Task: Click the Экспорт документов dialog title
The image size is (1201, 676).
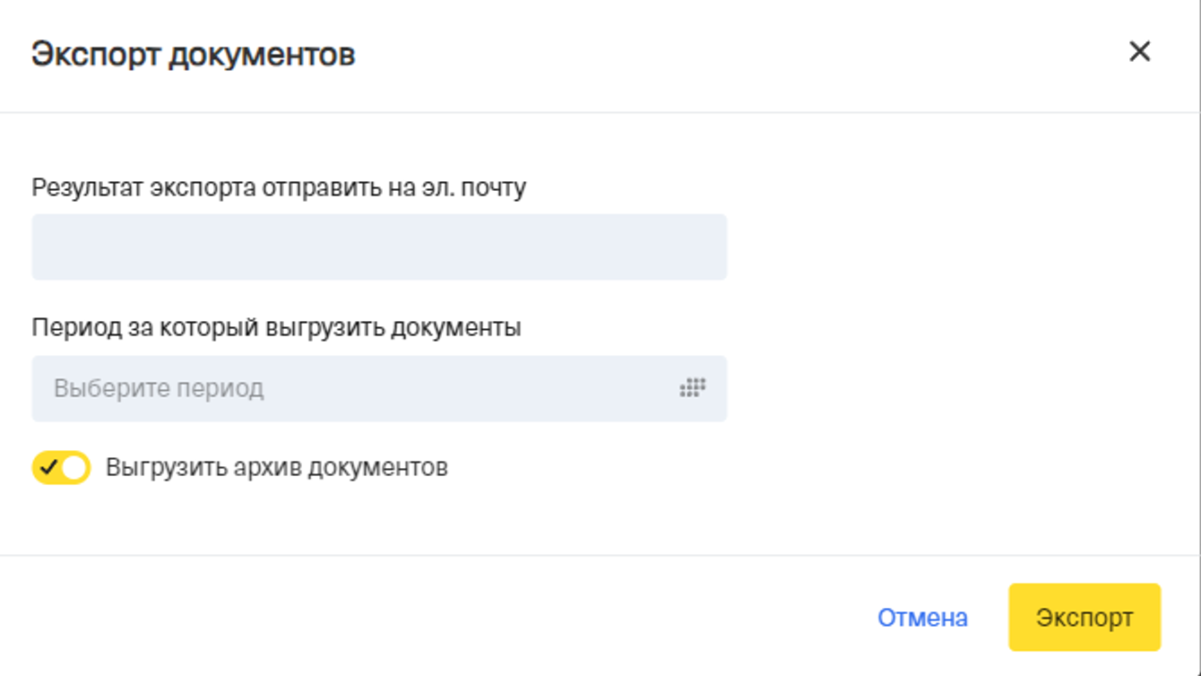Action: (x=193, y=55)
